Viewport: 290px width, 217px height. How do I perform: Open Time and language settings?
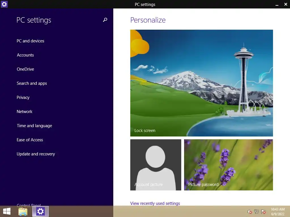click(x=34, y=126)
